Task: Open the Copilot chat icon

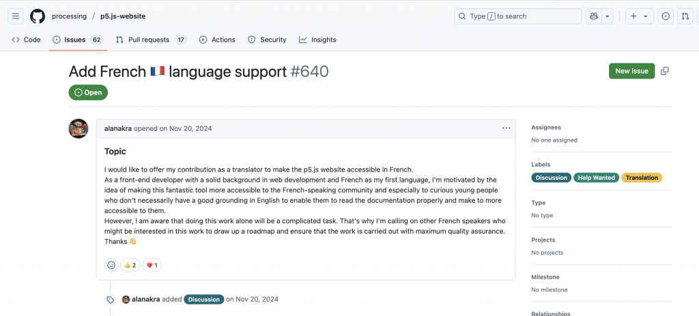Action: point(593,16)
